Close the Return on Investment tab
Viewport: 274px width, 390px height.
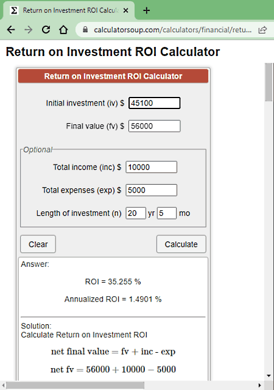(x=126, y=10)
